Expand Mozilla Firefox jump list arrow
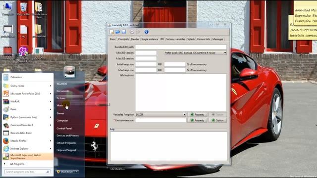The image size is (317, 178). point(51,141)
